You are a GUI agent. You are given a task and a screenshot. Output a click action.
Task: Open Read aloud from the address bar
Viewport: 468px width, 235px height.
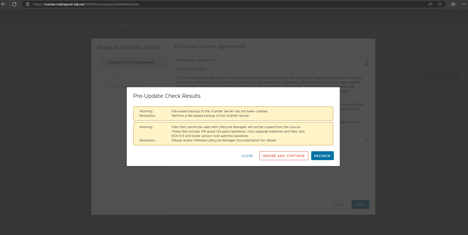point(430,4)
